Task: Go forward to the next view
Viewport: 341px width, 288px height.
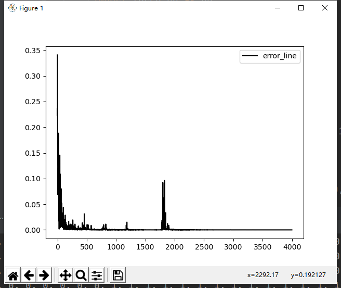Action: coord(44,275)
